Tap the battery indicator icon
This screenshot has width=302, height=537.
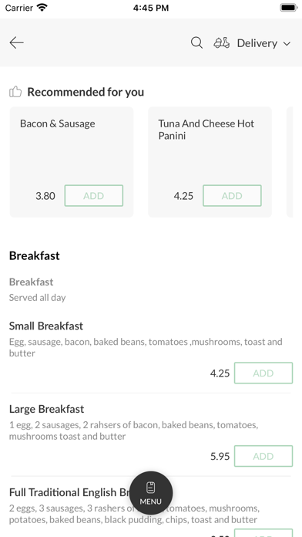click(x=289, y=8)
